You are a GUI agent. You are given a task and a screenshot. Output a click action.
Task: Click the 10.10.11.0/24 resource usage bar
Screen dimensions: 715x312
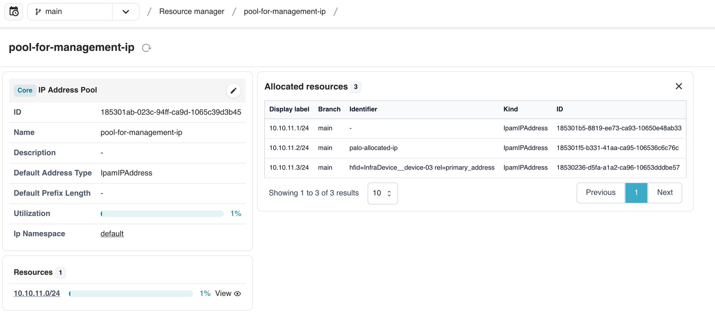tap(131, 294)
